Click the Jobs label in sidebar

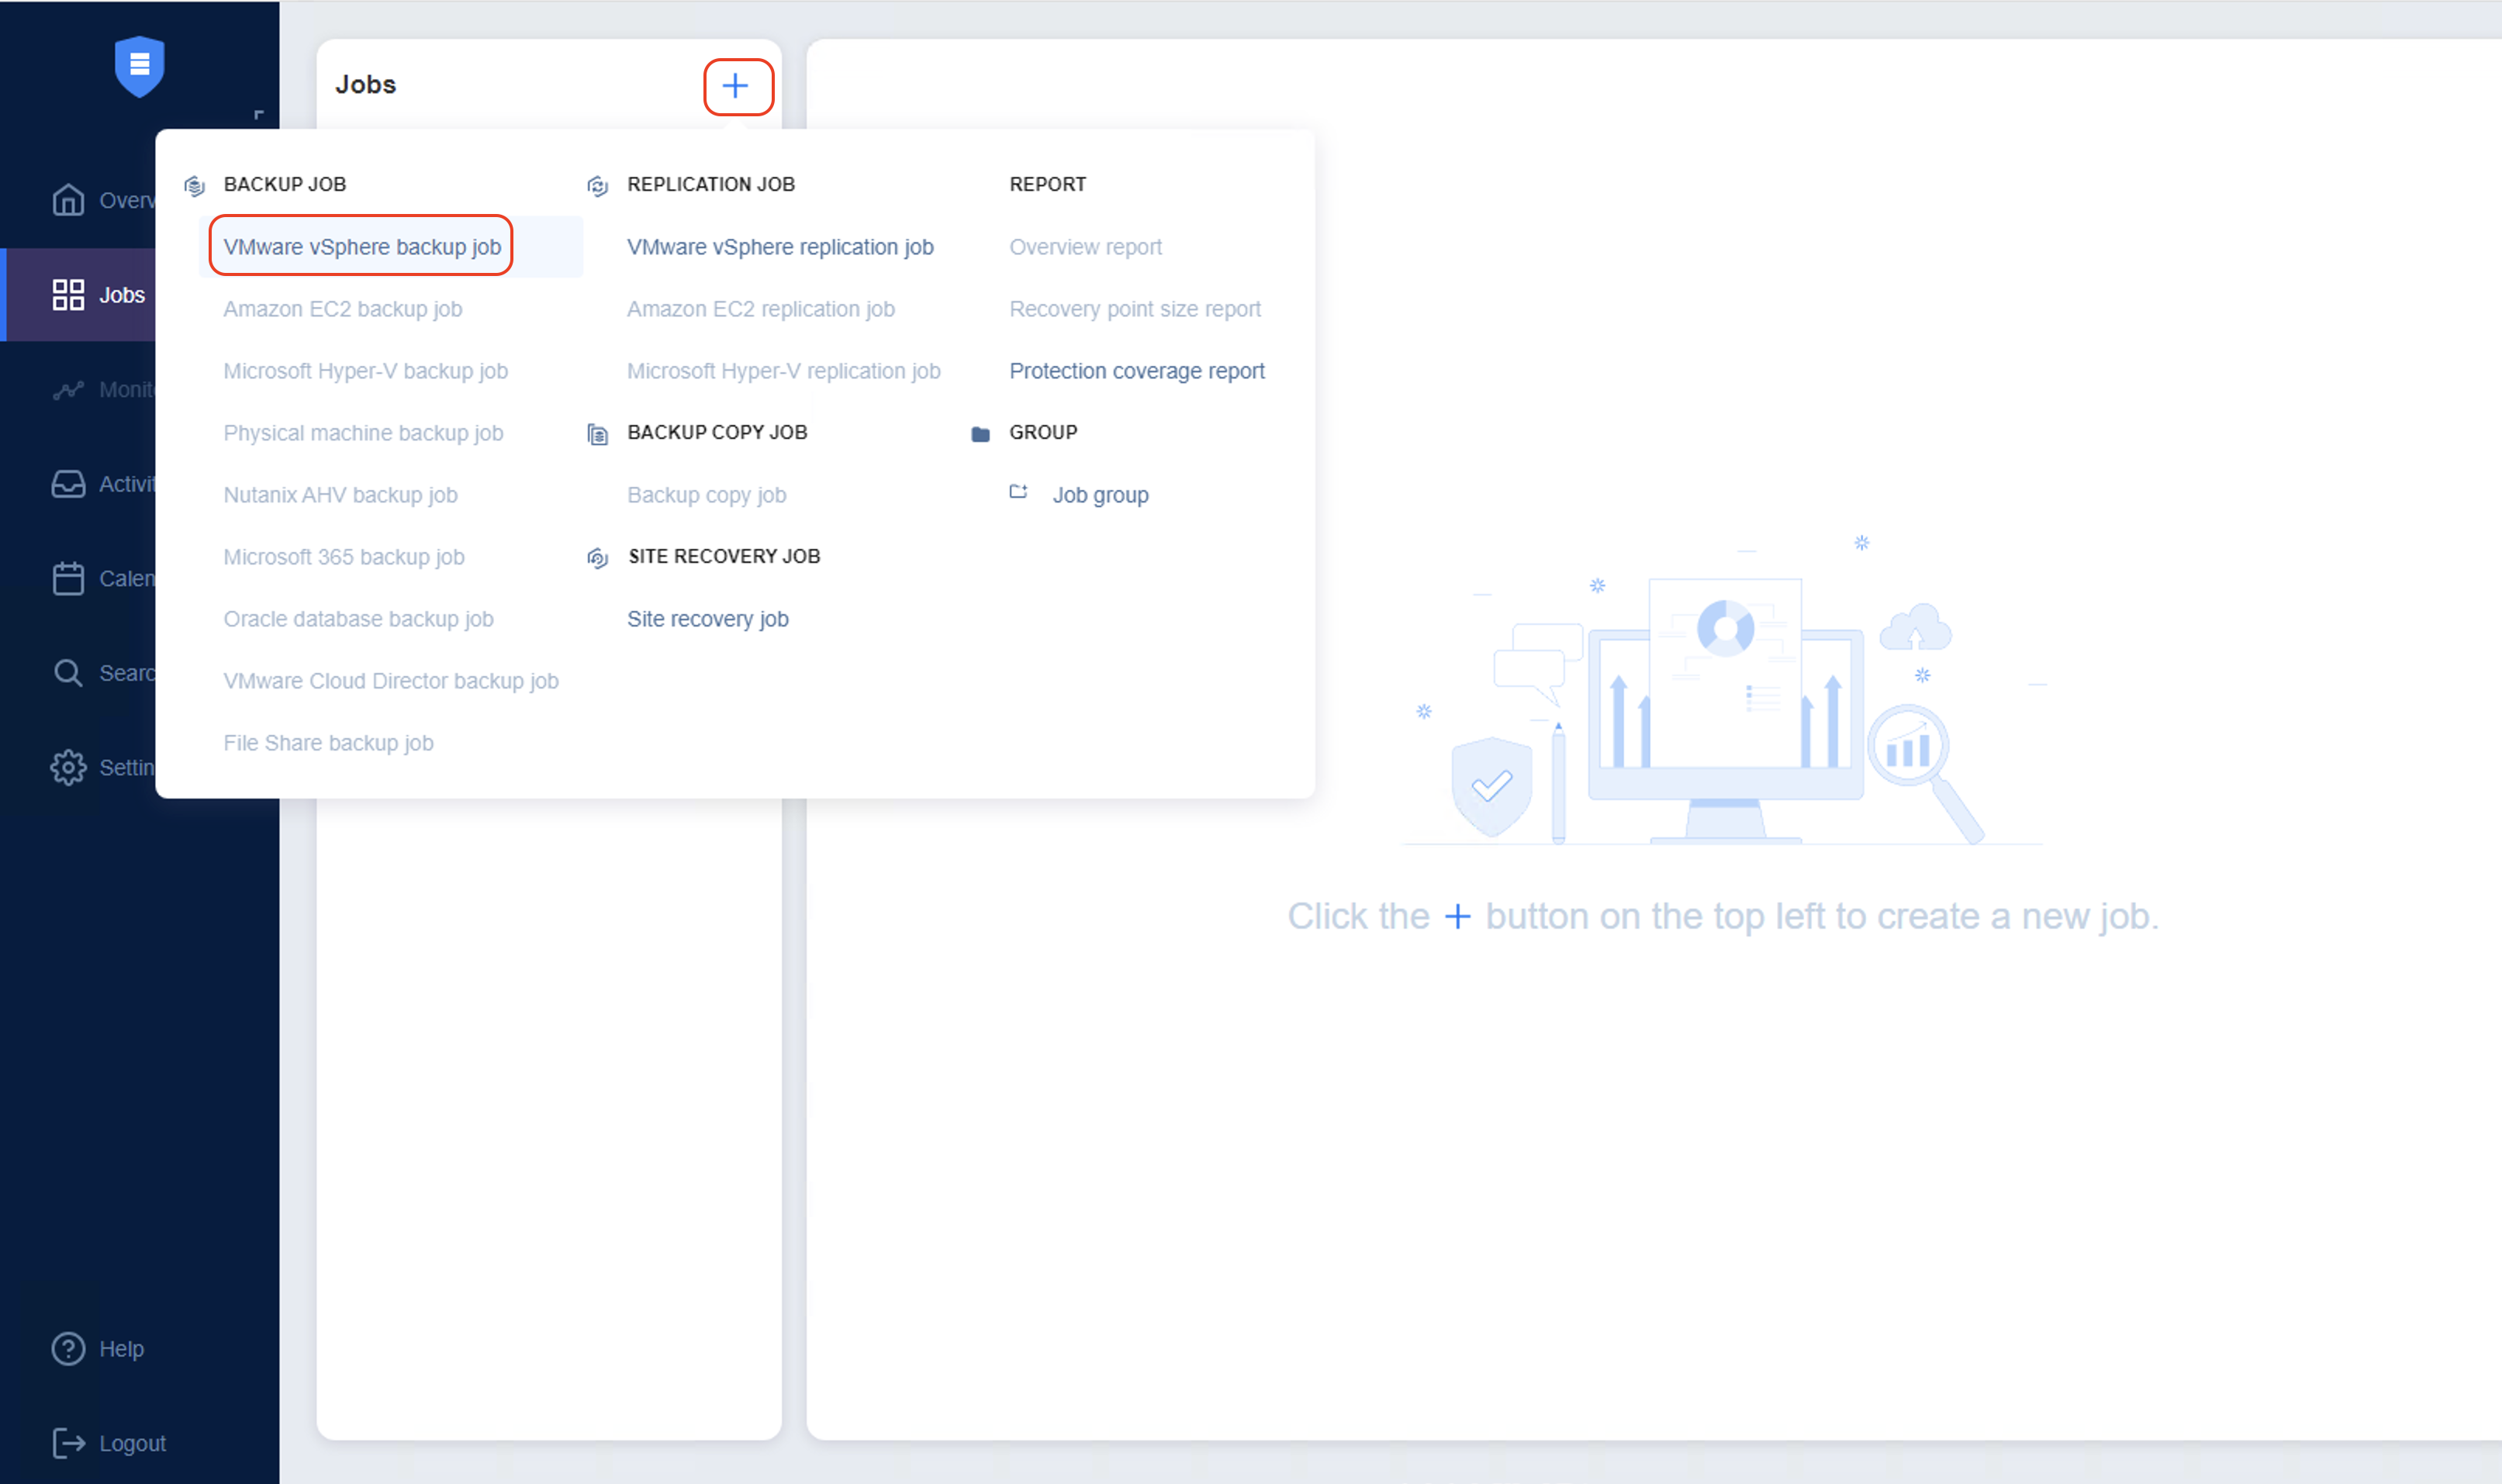click(x=122, y=295)
